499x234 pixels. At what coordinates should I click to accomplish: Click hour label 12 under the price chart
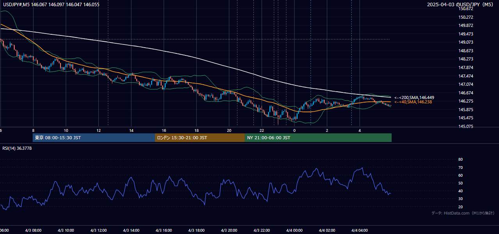[x=98, y=131]
